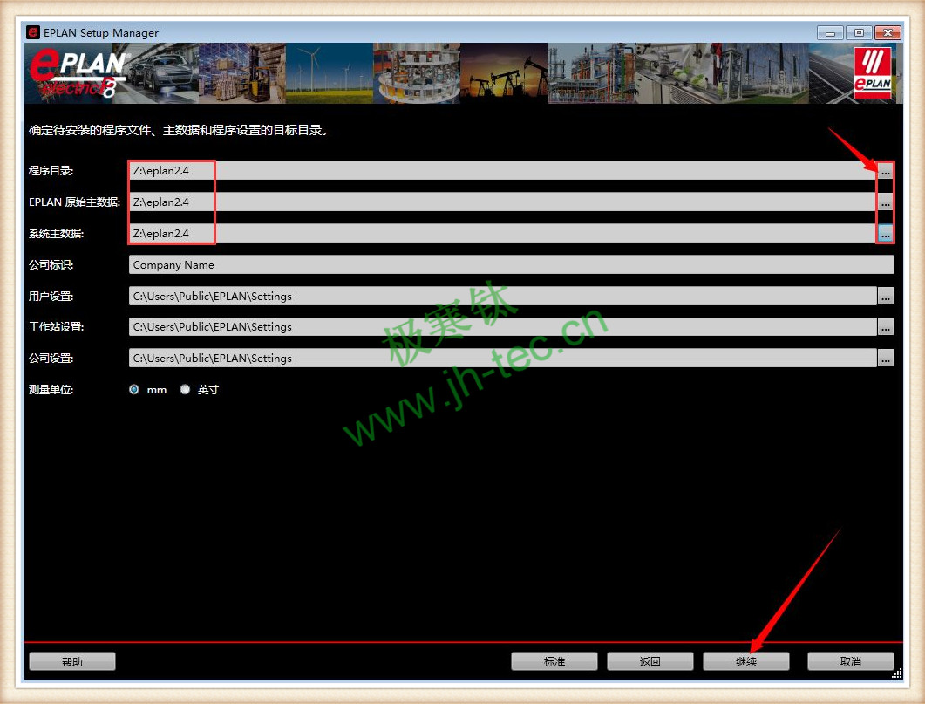Focus the 程序目录 path field
The height and width of the screenshot is (704, 925).
502,171
